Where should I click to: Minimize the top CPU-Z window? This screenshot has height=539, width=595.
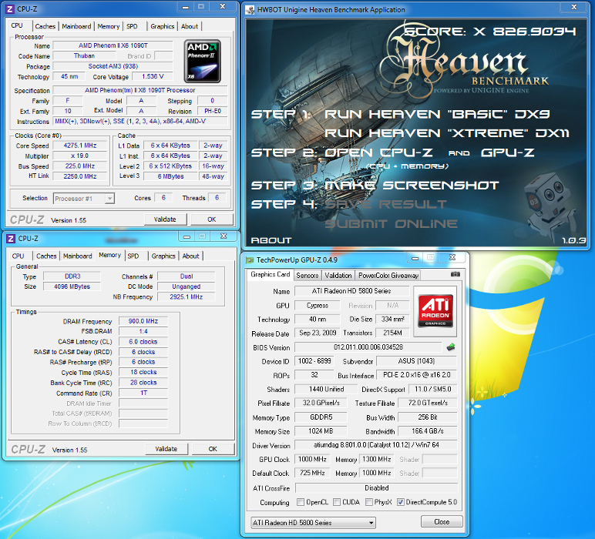click(x=185, y=7)
